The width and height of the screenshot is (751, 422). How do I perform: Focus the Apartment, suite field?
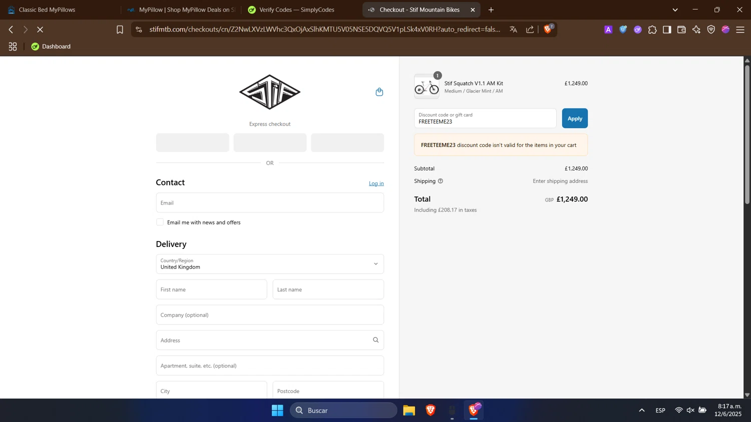pos(270,365)
